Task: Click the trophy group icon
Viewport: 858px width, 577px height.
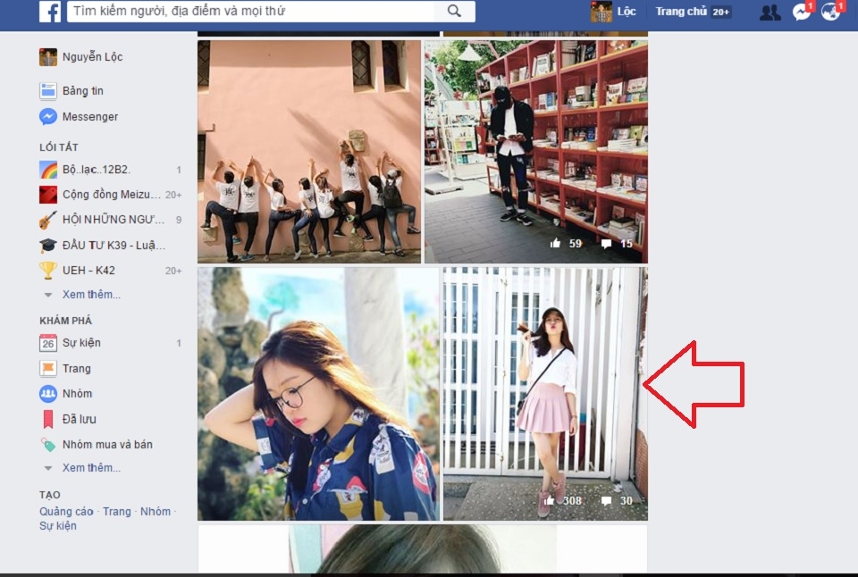Action: (48, 270)
